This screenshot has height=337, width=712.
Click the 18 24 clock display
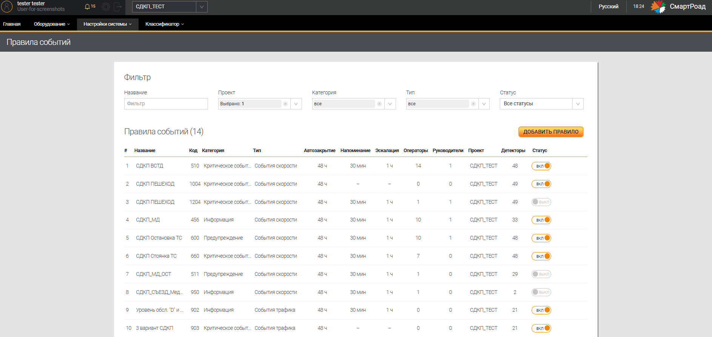click(639, 6)
